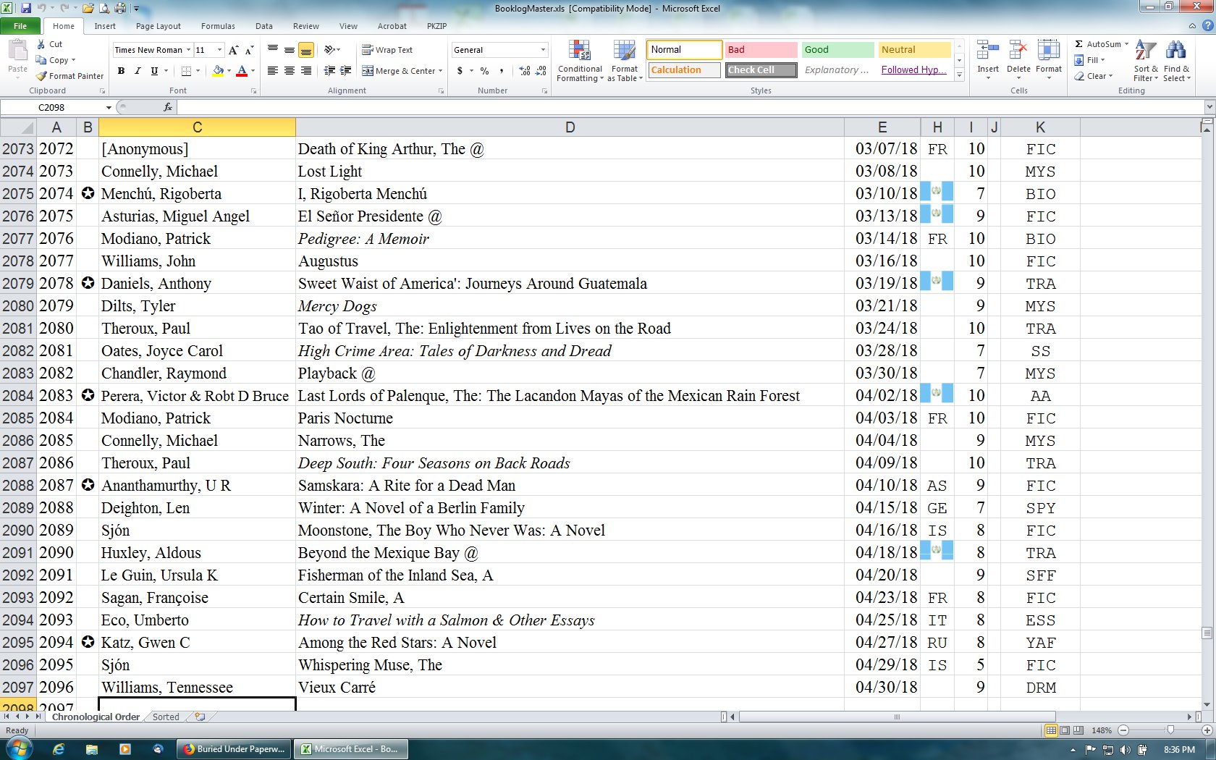
Task: Expand the number format dropdown
Action: point(543,50)
